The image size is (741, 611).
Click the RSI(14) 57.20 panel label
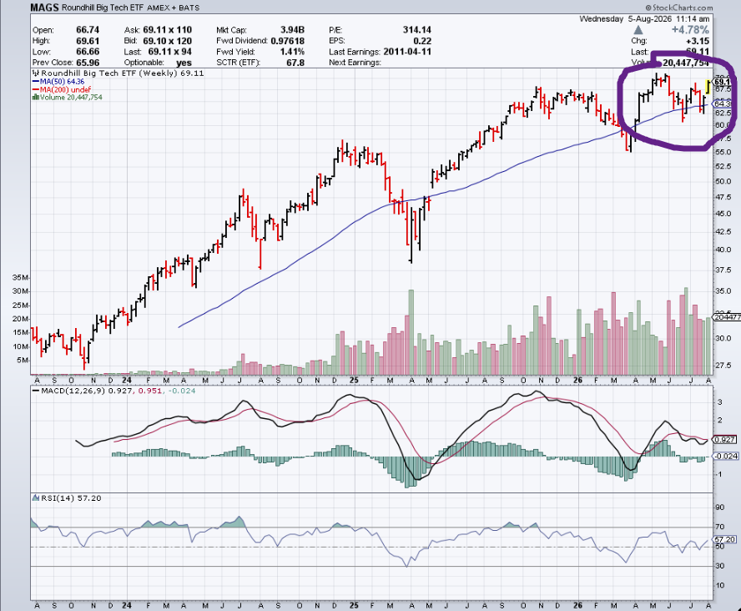coord(71,498)
